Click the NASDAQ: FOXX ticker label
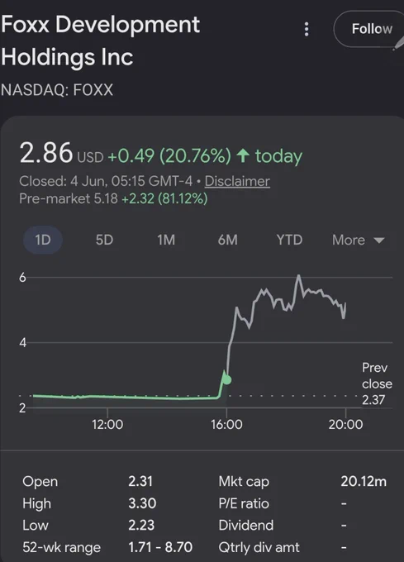The width and height of the screenshot is (404, 562). (57, 89)
